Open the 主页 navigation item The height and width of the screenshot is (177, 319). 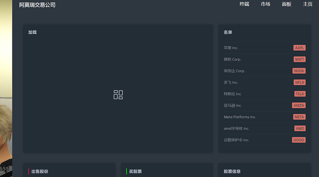click(x=307, y=4)
